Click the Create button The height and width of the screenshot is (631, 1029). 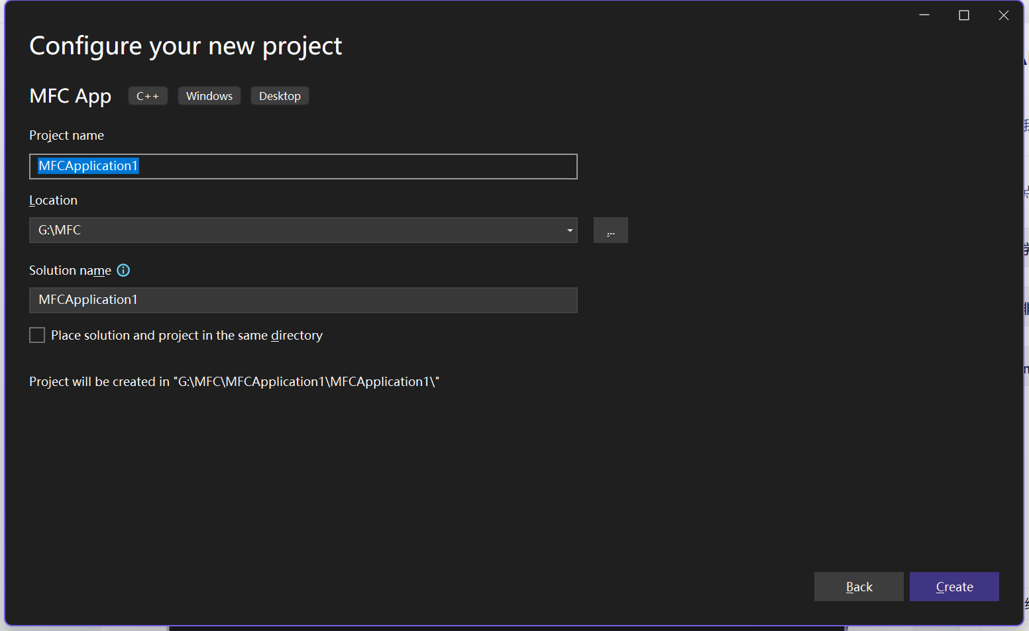point(954,587)
